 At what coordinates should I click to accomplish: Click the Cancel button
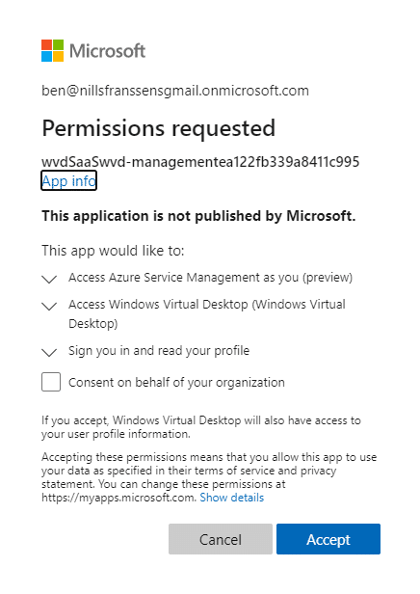pyautogui.click(x=221, y=539)
